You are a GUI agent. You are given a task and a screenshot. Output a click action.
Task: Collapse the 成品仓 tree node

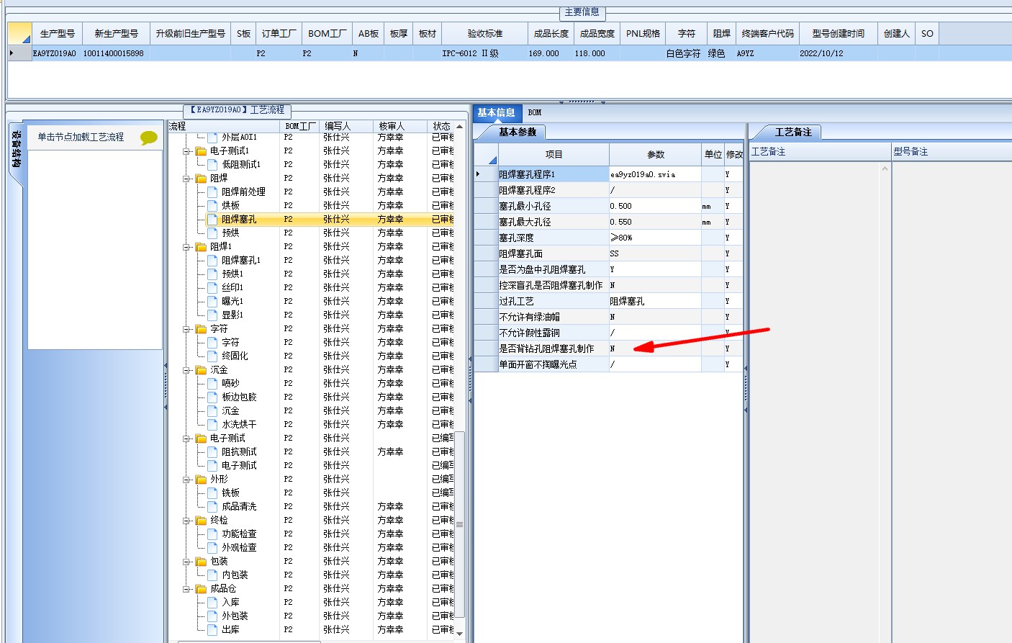(x=186, y=589)
